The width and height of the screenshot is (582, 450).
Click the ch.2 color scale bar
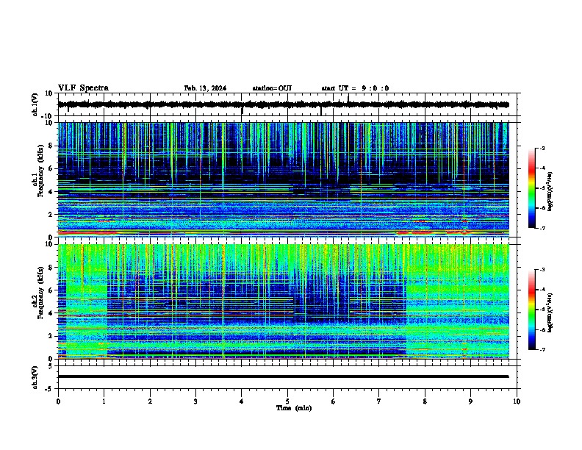point(532,310)
